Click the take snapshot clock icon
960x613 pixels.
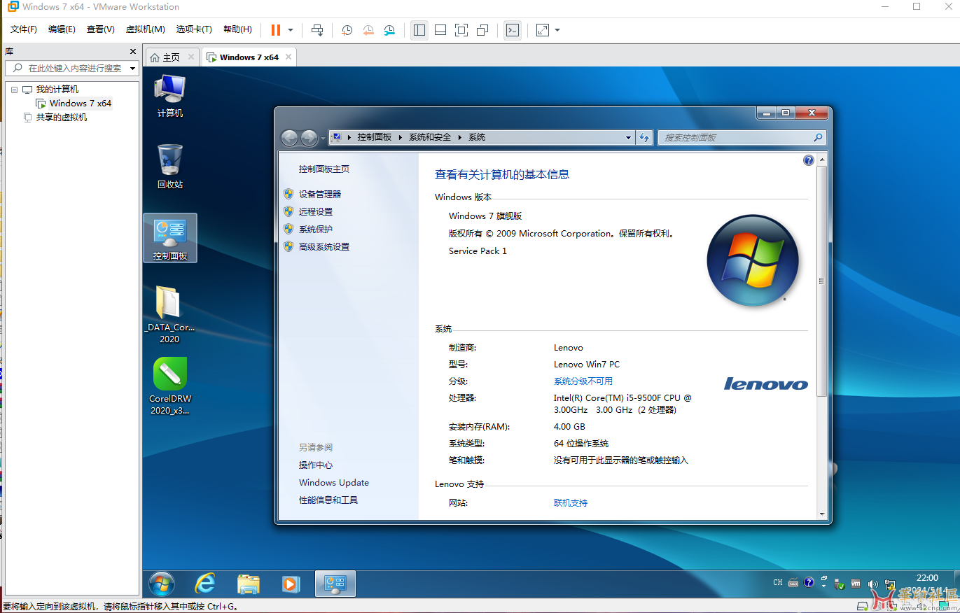point(347,30)
